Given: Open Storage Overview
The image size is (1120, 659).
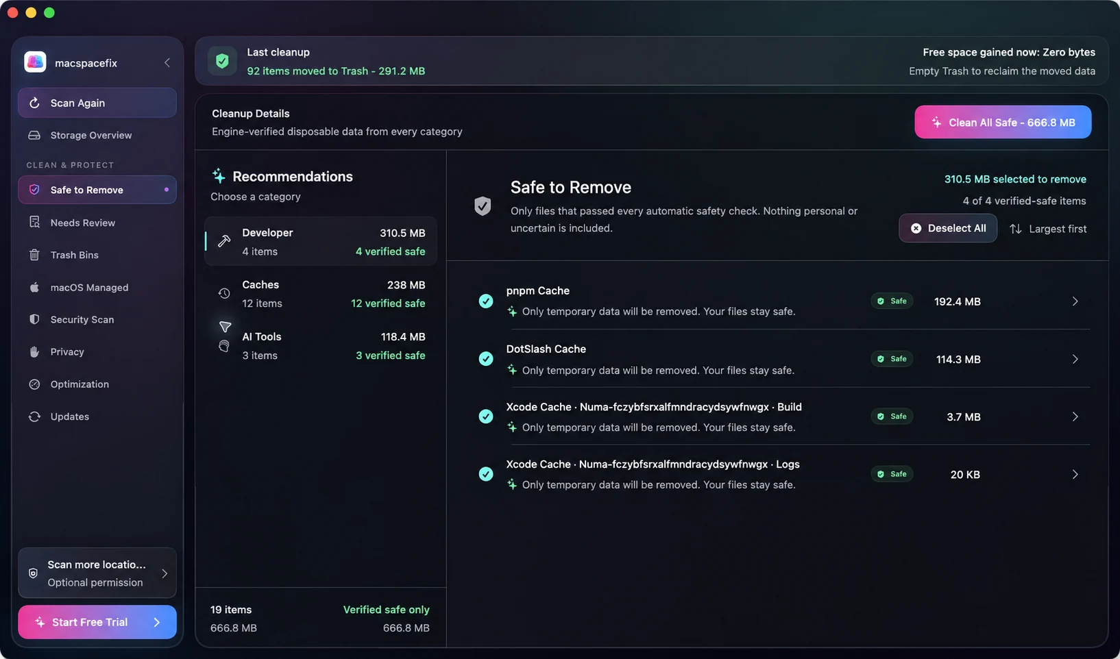Looking at the screenshot, I should pos(97,135).
